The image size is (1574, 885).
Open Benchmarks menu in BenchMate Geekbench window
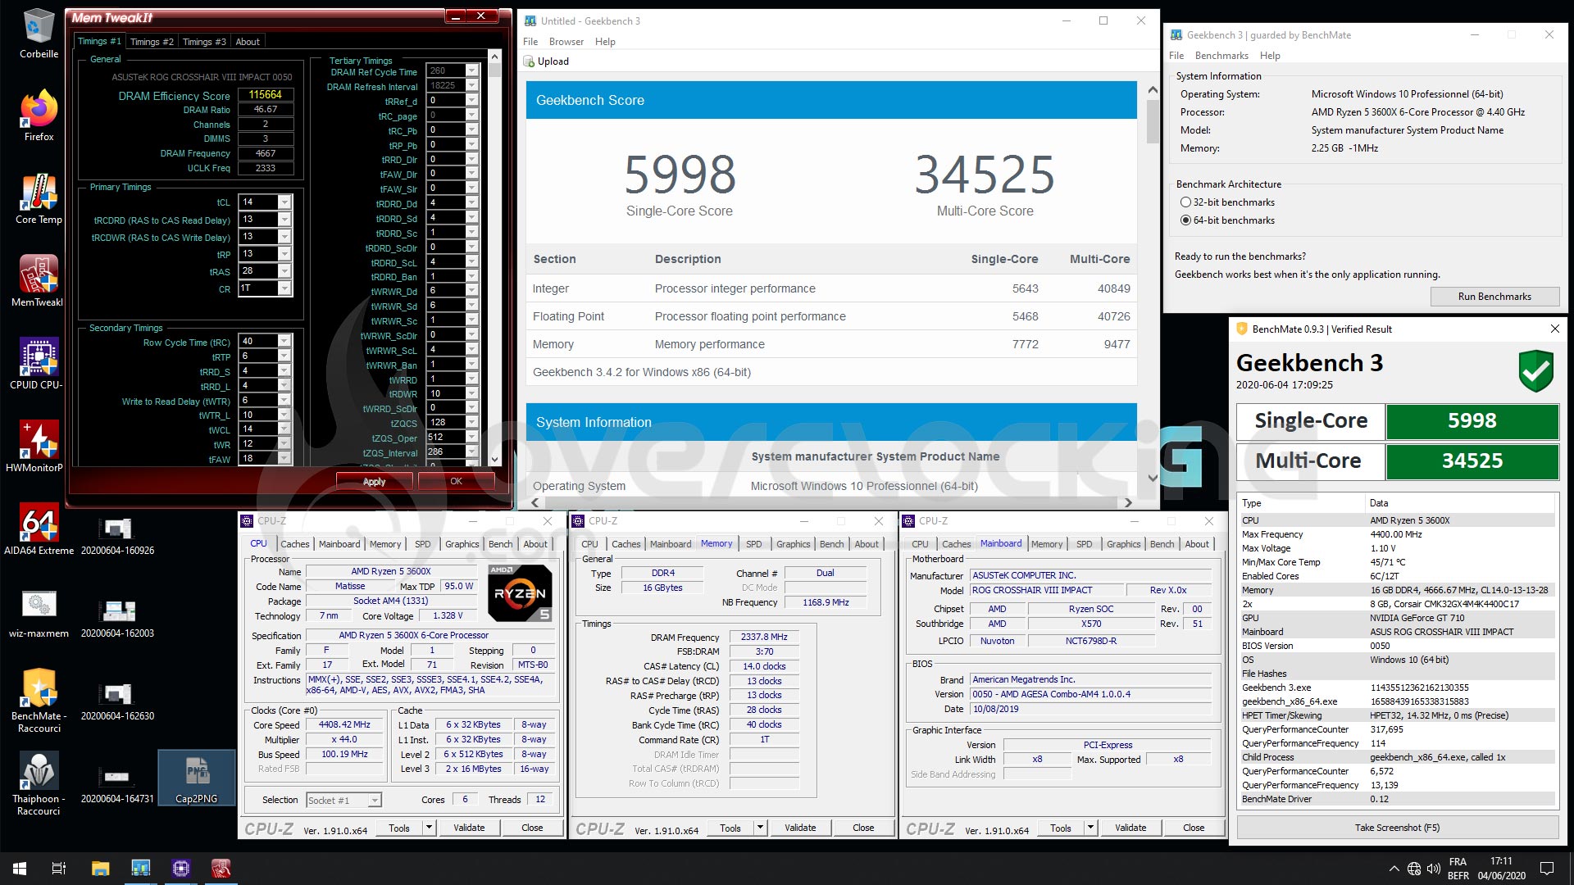[x=1221, y=56]
